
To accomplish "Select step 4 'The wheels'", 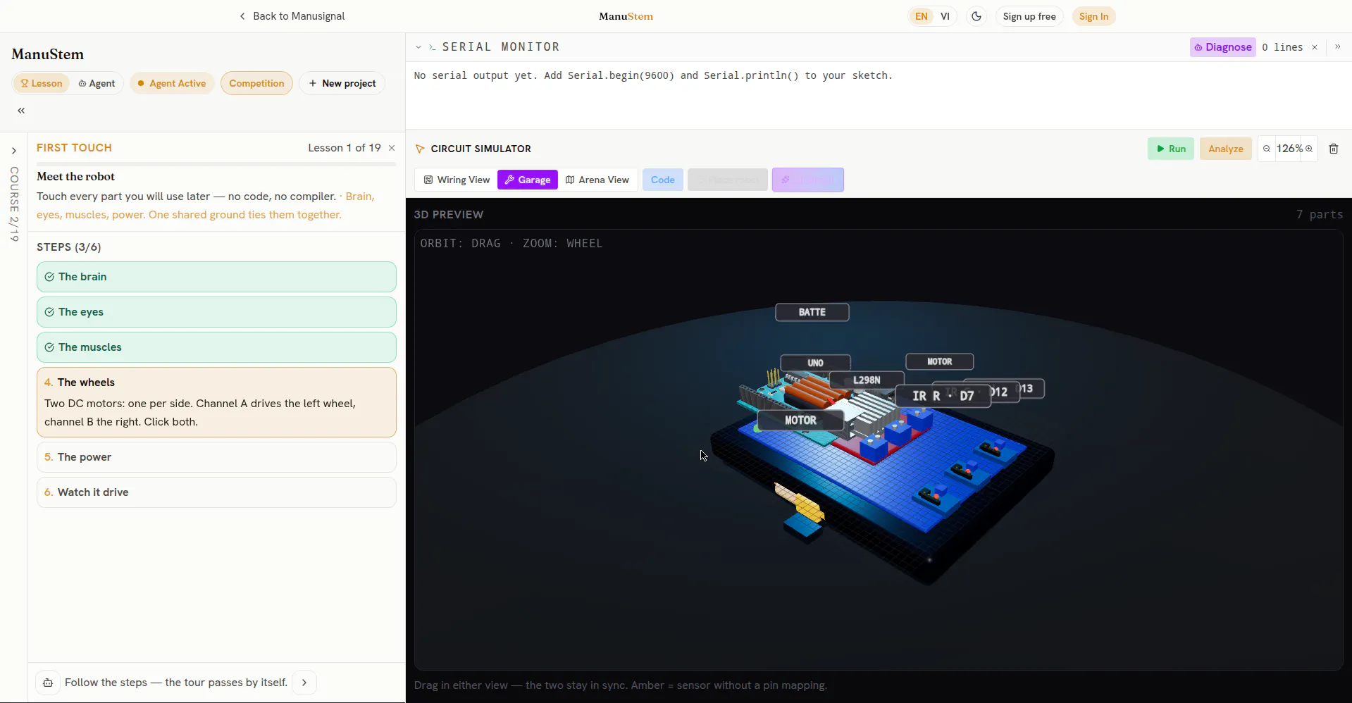I will (216, 402).
